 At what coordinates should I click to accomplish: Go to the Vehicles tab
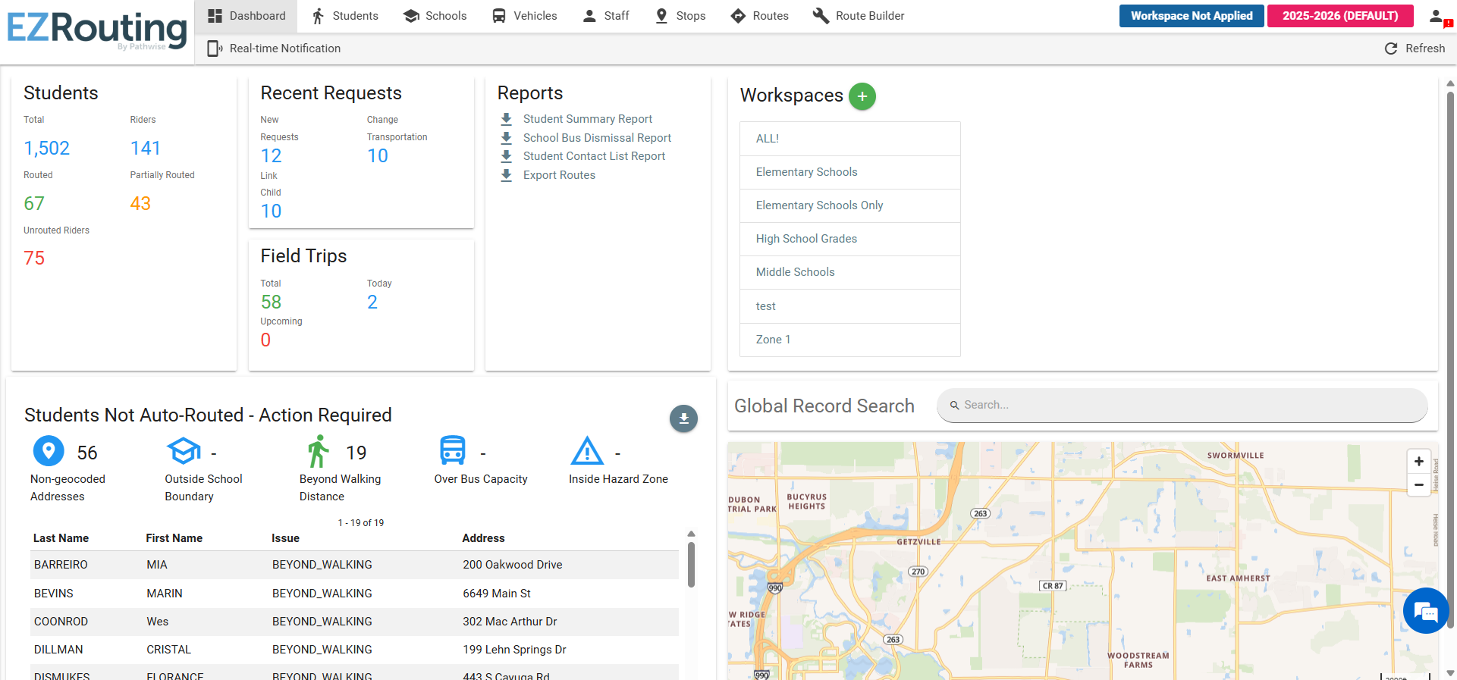(x=524, y=16)
